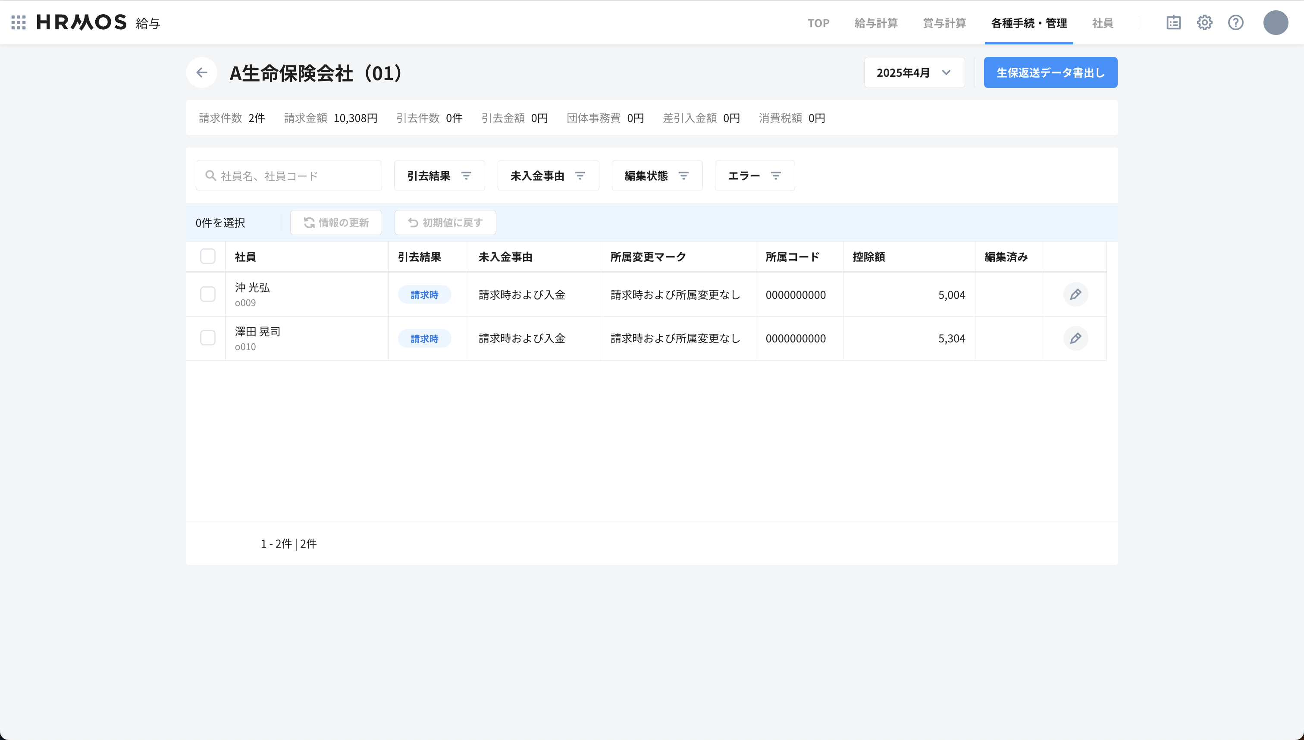The image size is (1304, 740).
Task: Click the 社員名、社員コード search field
Action: [288, 176]
